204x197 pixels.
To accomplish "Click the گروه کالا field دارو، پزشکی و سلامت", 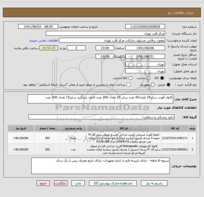I will pos(101,117).
